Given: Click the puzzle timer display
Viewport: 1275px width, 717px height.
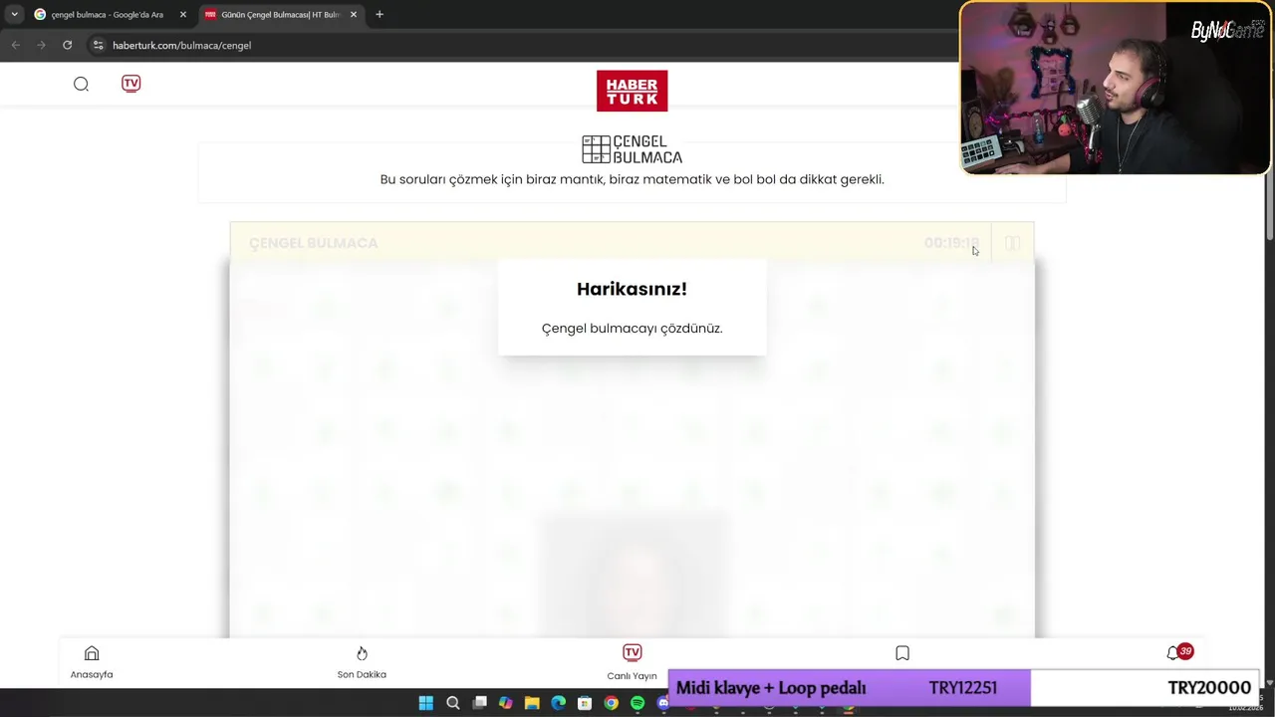Looking at the screenshot, I should tap(951, 243).
